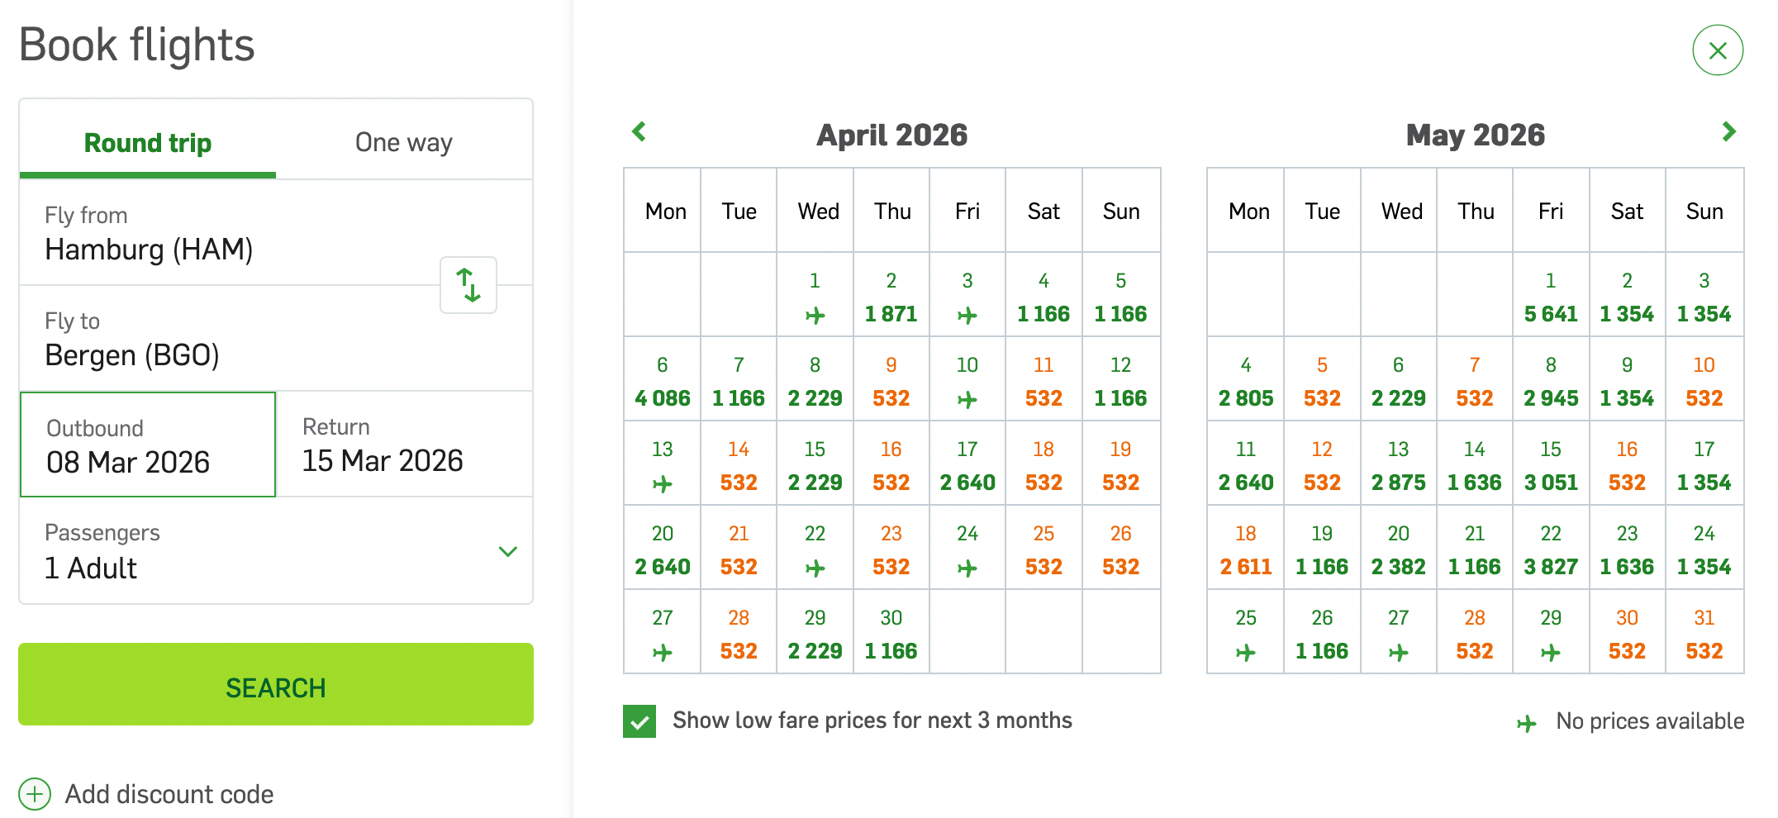Go to the previous month

[639, 131]
